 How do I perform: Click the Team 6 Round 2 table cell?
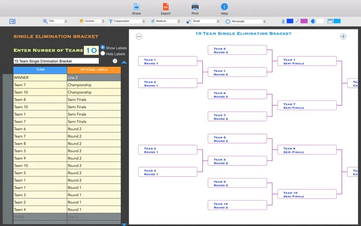click(x=40, y=129)
